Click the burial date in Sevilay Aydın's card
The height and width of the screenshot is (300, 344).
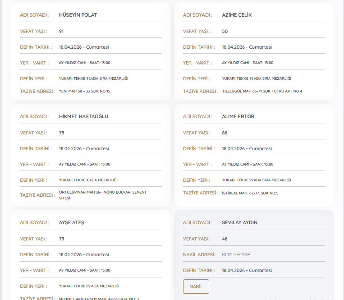[247, 271]
